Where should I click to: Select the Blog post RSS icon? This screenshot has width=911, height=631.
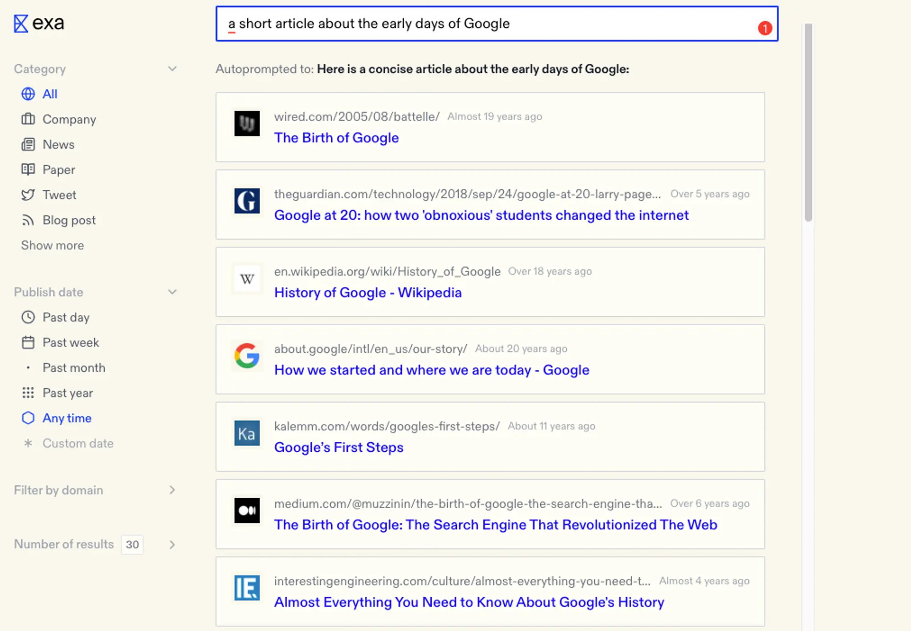tap(28, 220)
